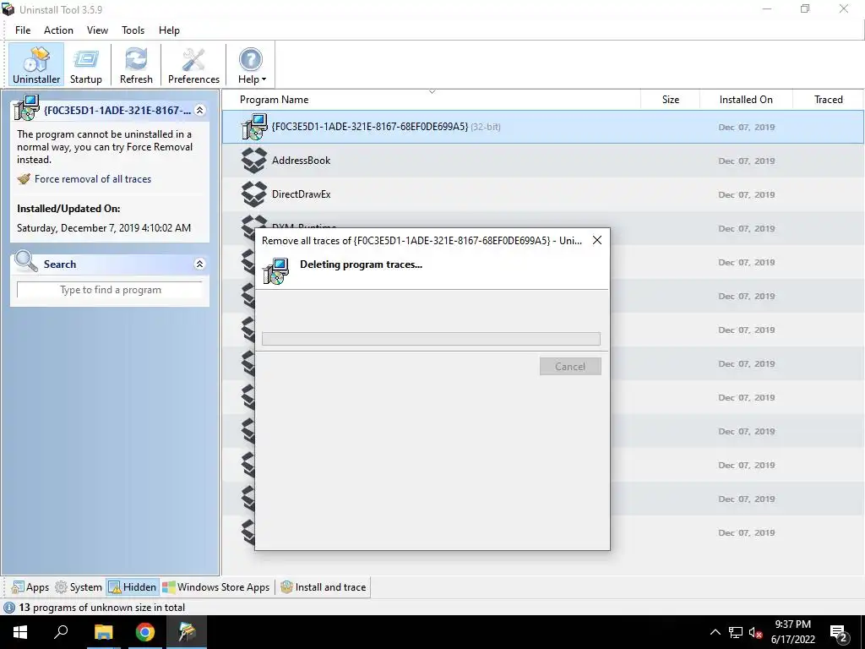Screen dimensions: 865x649
Task: Click the broom icon beside Force removal
Action: click(x=24, y=179)
